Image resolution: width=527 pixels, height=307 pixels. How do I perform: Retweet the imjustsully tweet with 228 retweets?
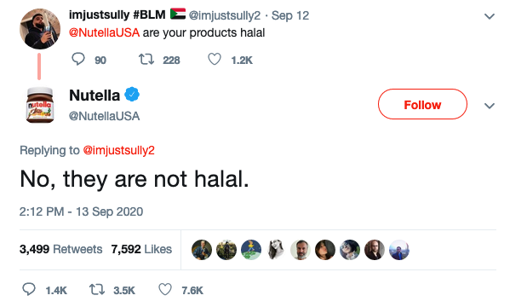click(x=146, y=60)
